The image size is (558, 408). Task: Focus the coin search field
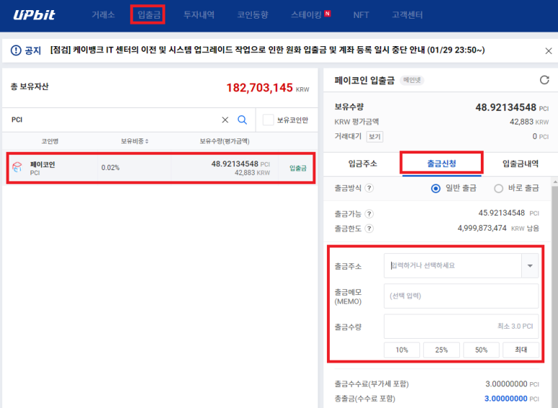tap(114, 120)
